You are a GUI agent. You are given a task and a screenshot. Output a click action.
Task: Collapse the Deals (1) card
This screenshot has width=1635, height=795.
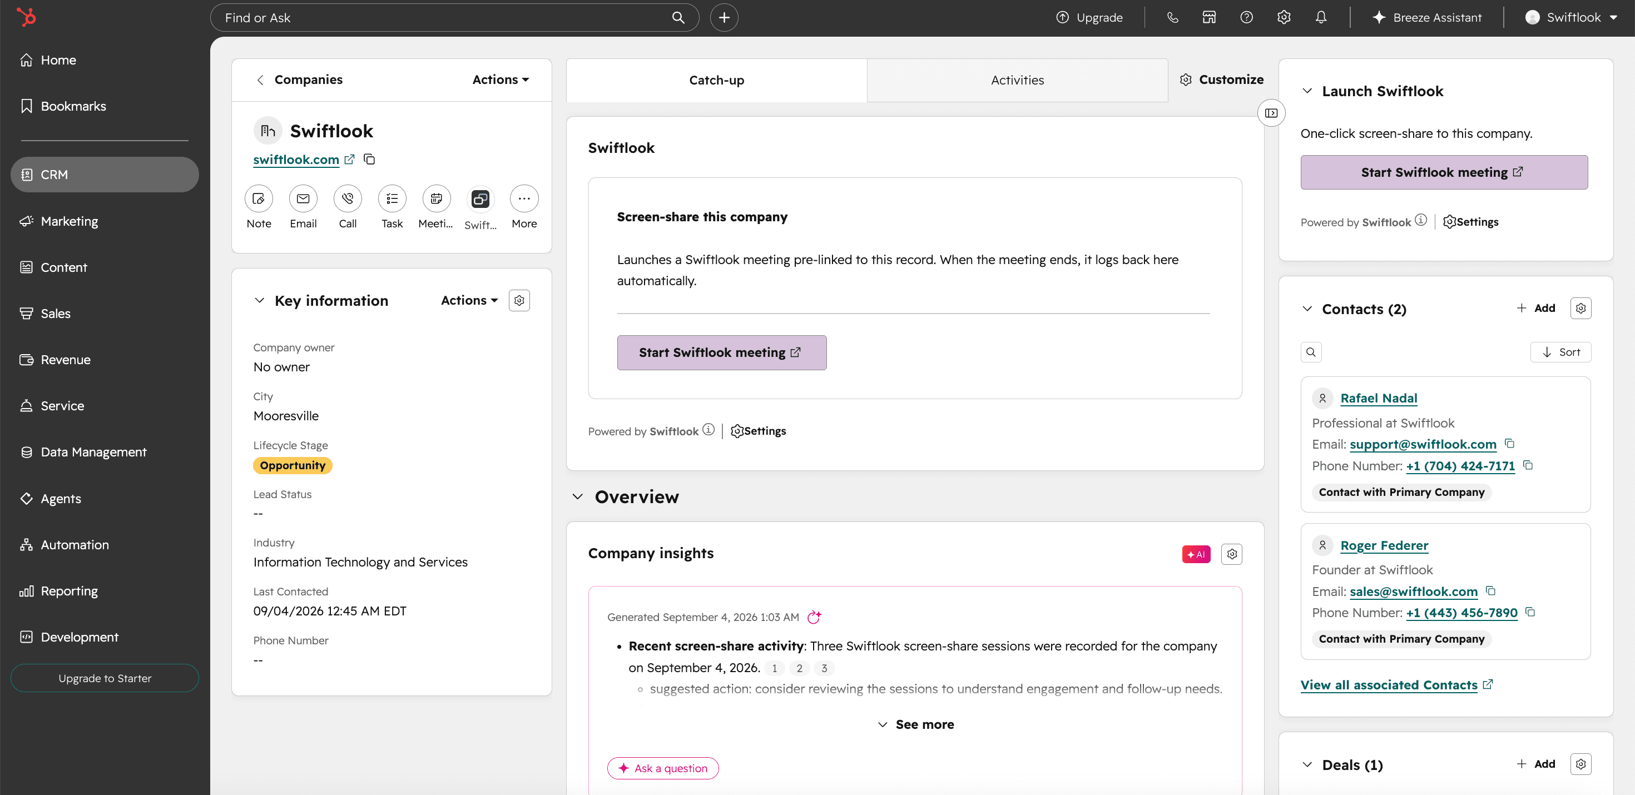click(1307, 764)
